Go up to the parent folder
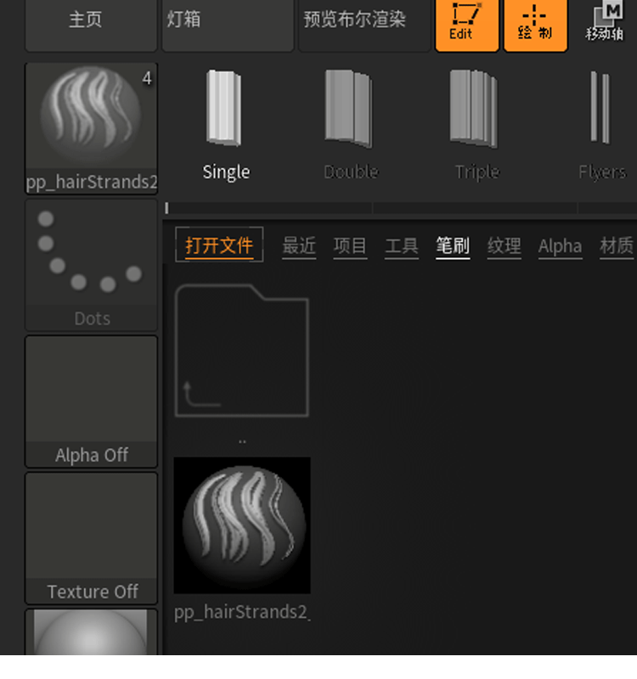Image resolution: width=637 pixels, height=679 pixels. pyautogui.click(x=242, y=351)
